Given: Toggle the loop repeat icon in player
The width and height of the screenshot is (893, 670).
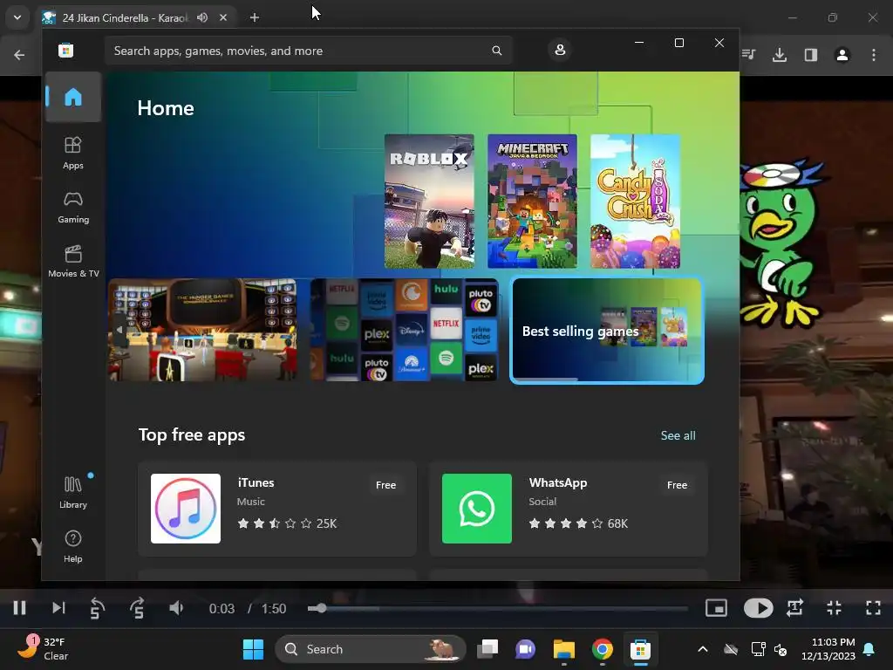Looking at the screenshot, I should tap(794, 608).
